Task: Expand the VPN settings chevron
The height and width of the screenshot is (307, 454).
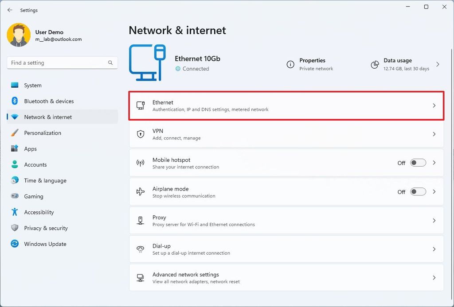Action: pyautogui.click(x=434, y=134)
